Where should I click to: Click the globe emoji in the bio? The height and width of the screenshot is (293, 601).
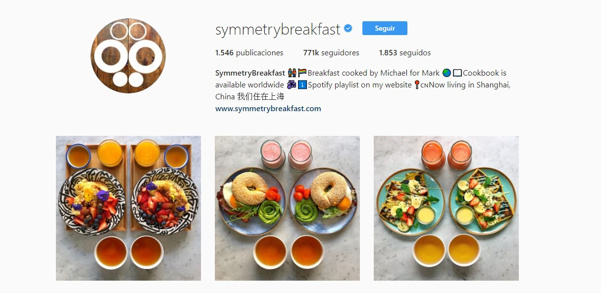[447, 73]
